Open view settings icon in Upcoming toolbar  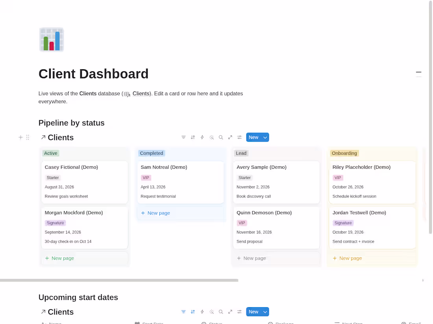point(239,311)
